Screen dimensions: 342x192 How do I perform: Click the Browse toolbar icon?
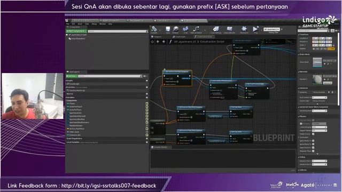pos(176,30)
